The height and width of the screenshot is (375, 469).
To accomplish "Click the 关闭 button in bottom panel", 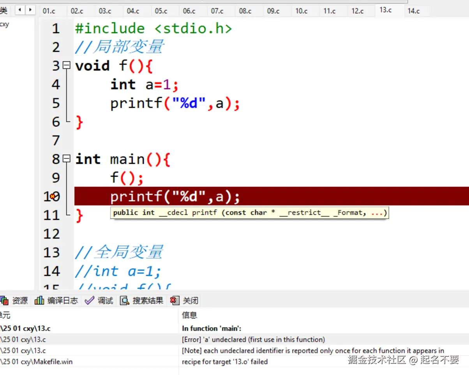I will click(185, 301).
